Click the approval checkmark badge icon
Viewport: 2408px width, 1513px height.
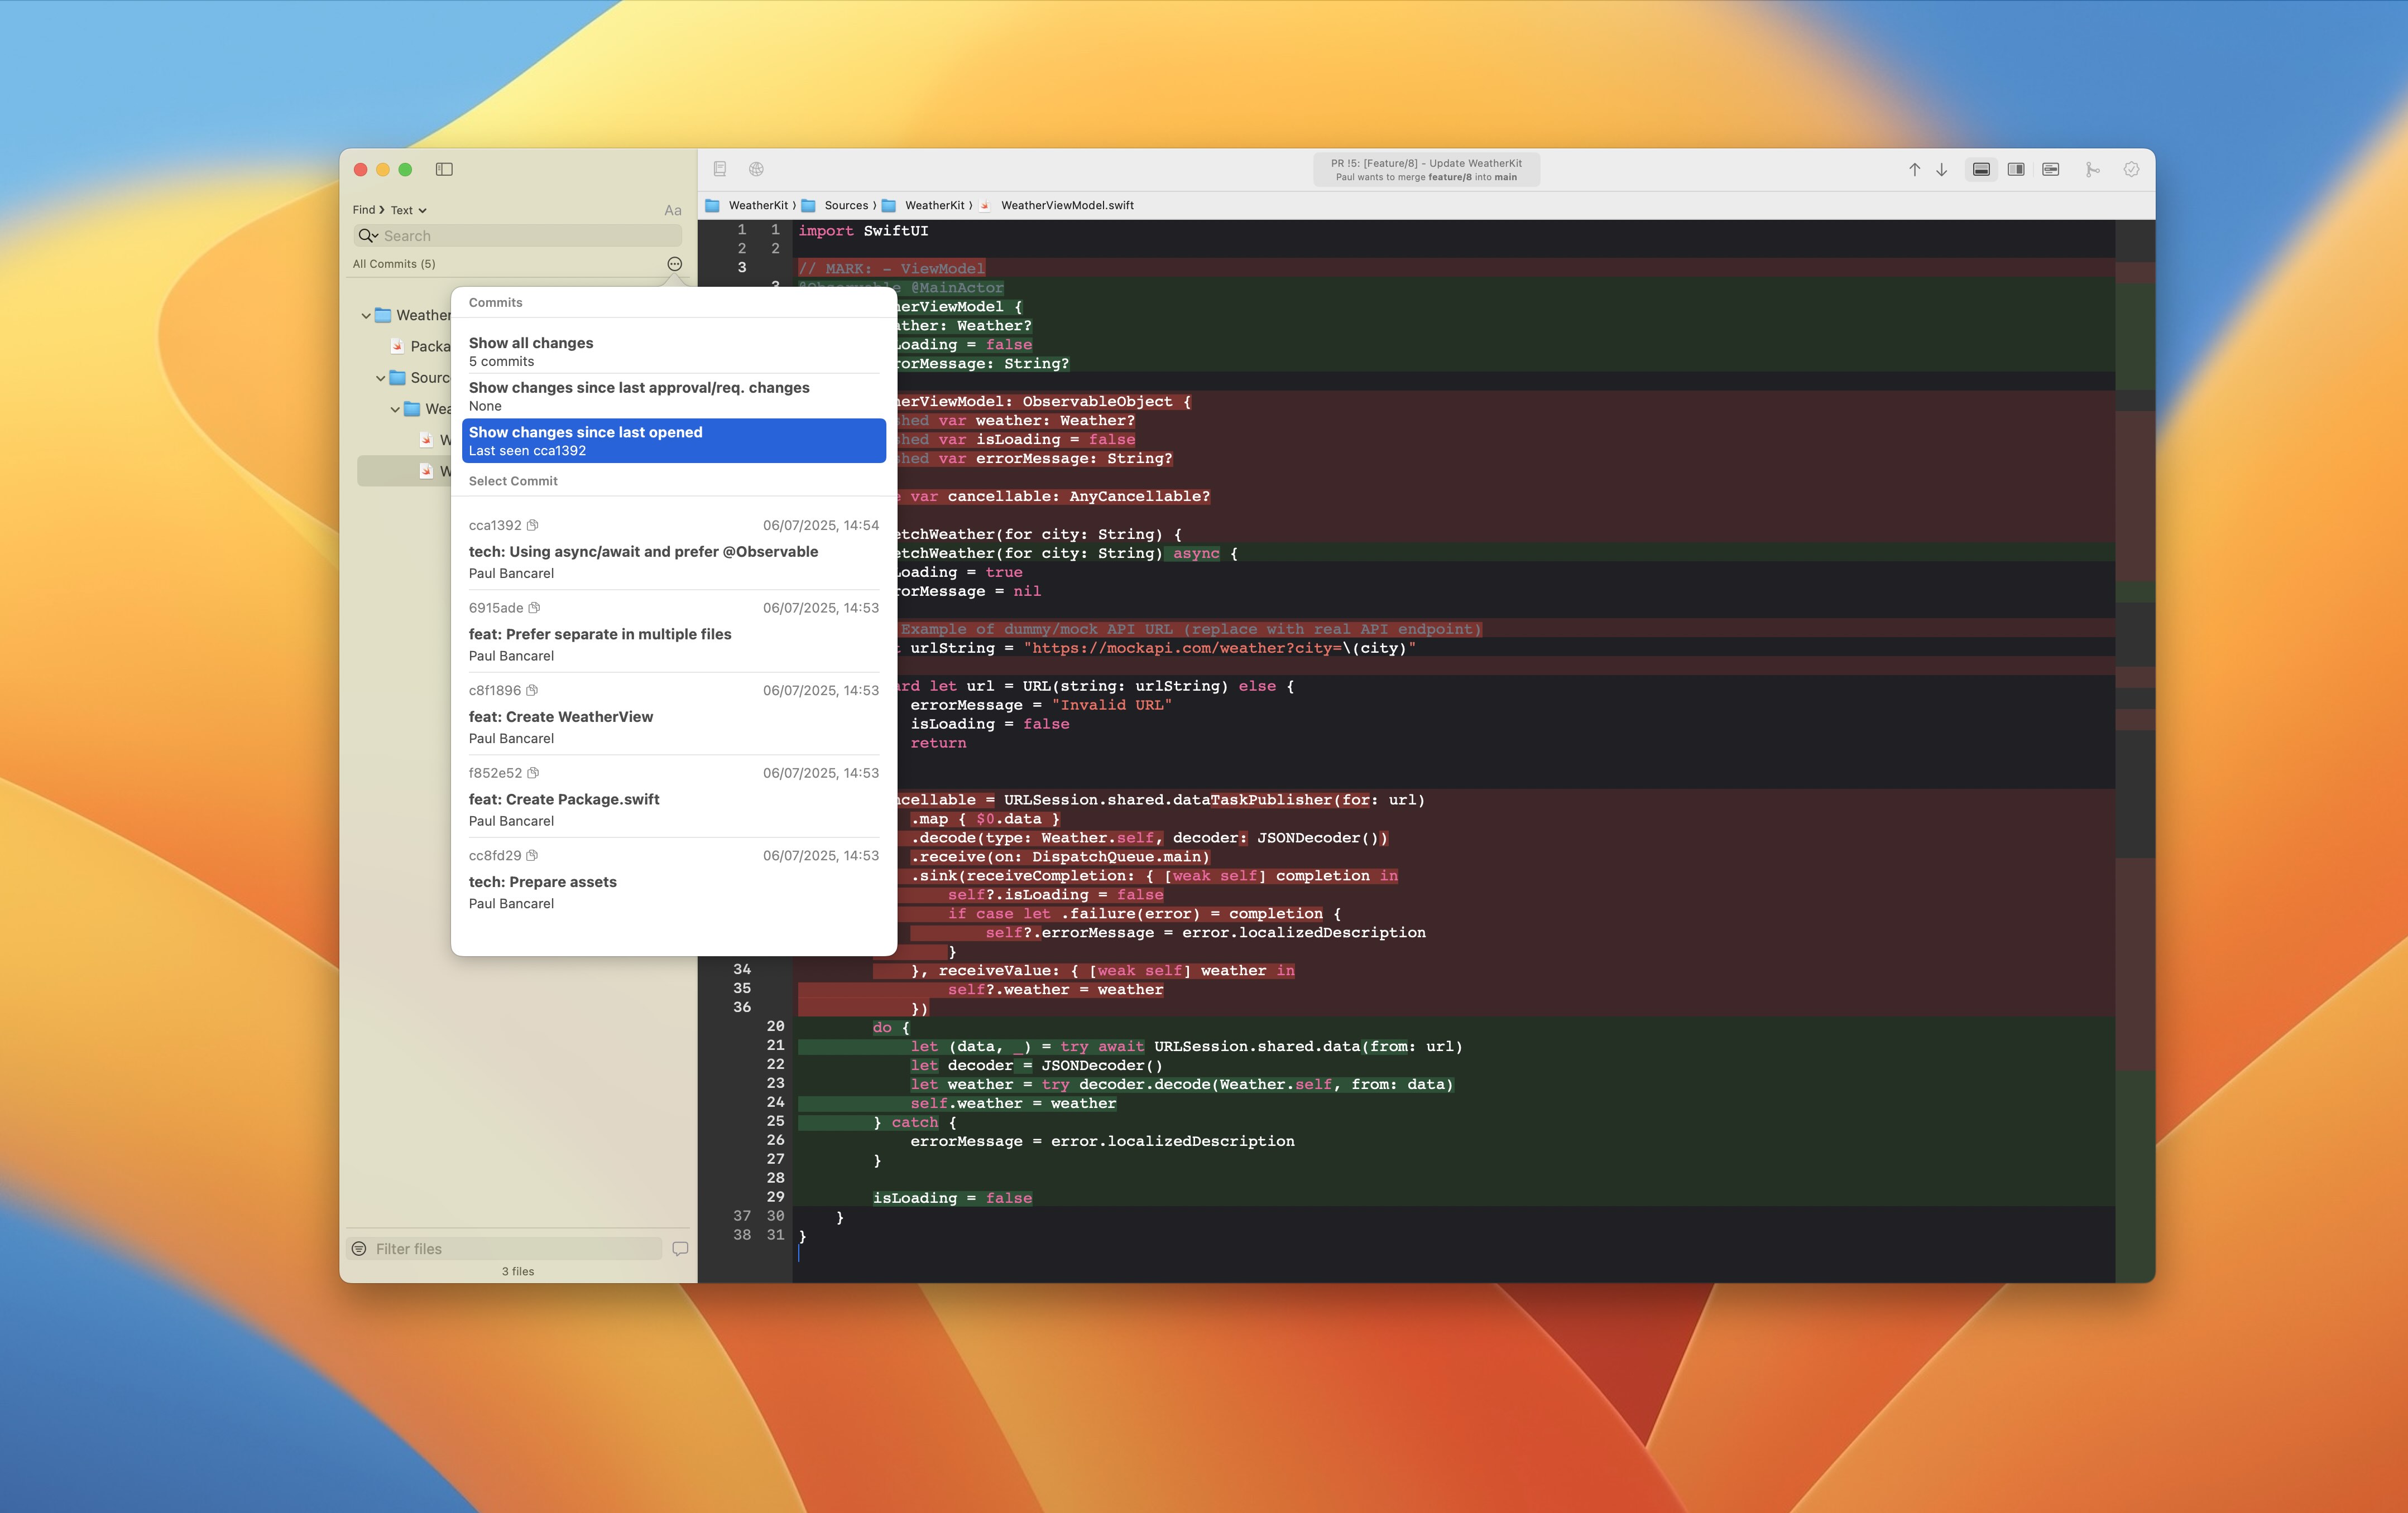tap(2132, 170)
